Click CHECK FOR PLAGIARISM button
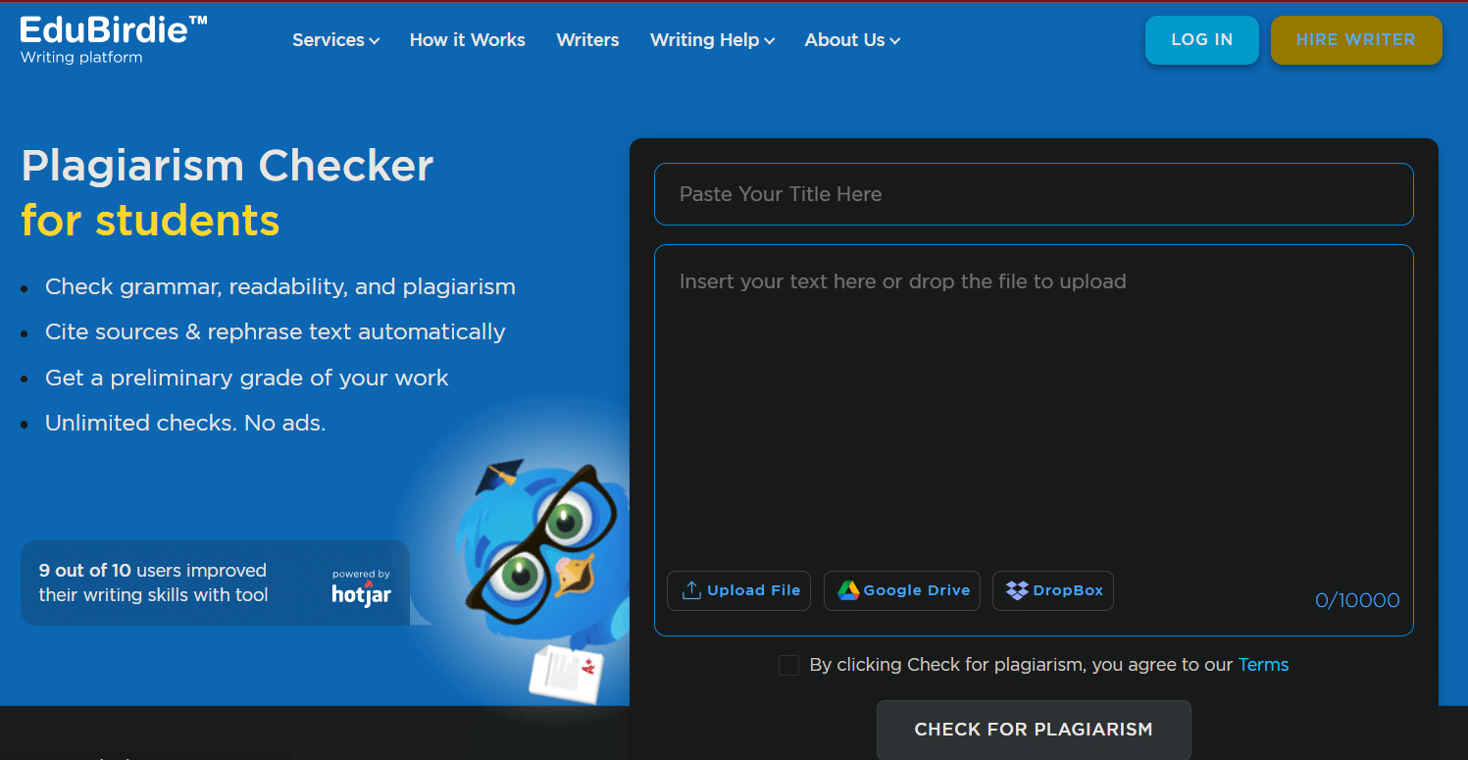Viewport: 1468px width, 760px height. pyautogui.click(x=1034, y=730)
